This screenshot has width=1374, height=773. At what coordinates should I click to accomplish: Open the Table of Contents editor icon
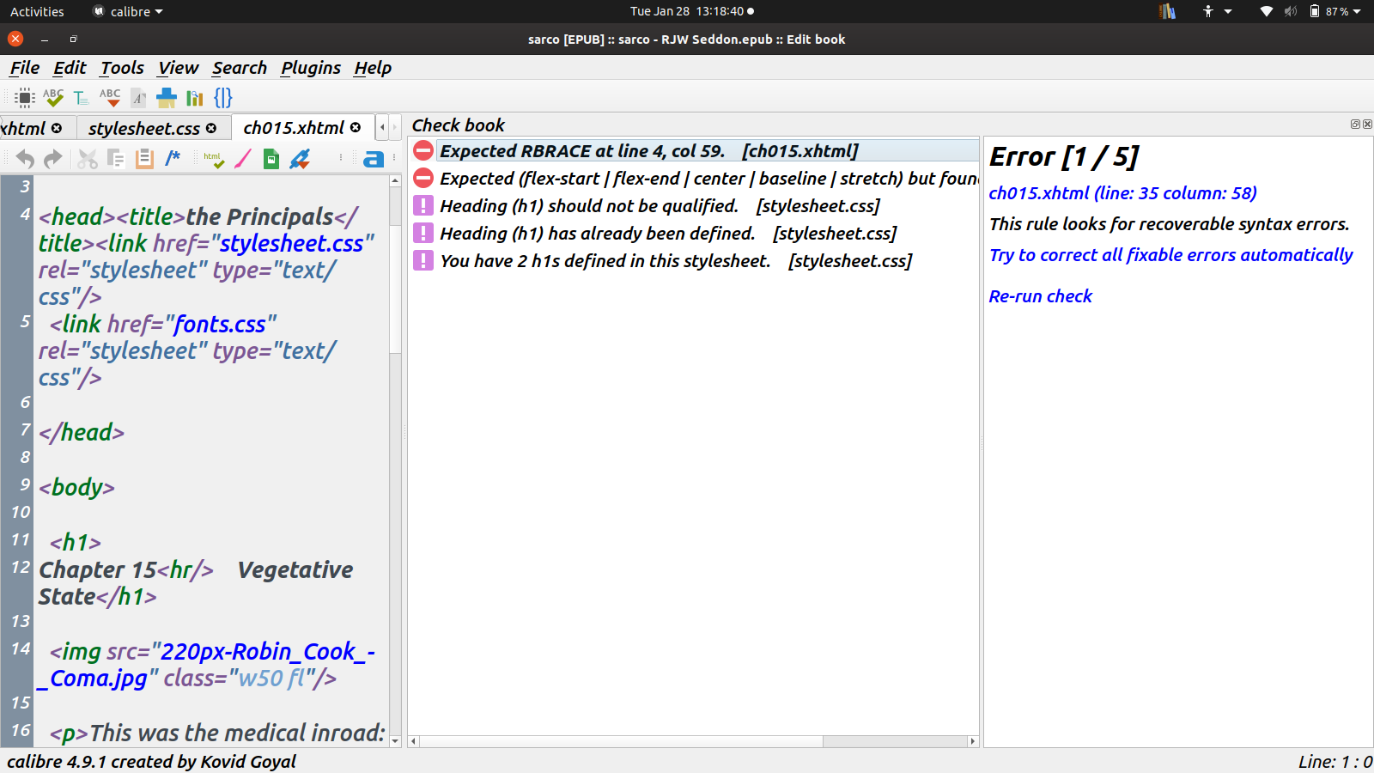click(81, 98)
